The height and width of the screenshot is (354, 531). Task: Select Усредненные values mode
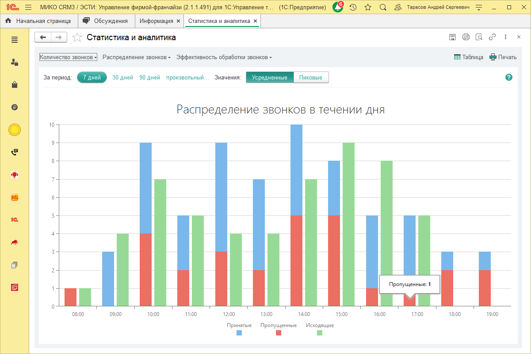[270, 78]
